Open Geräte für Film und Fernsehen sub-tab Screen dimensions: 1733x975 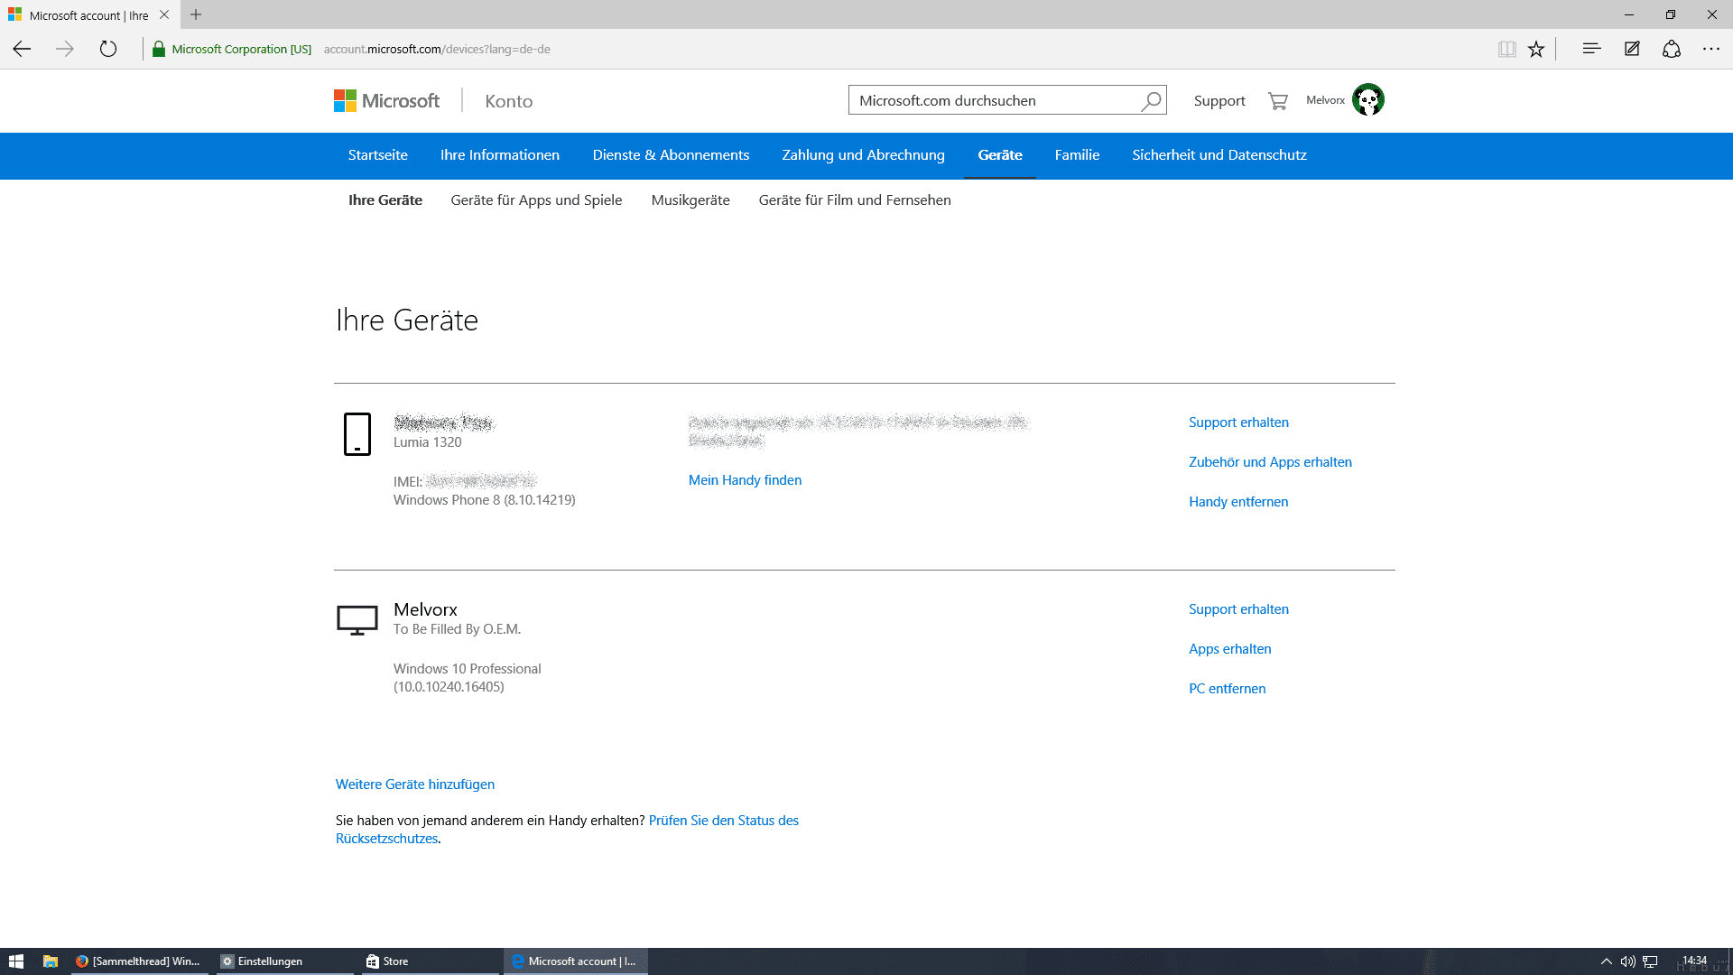click(x=855, y=200)
